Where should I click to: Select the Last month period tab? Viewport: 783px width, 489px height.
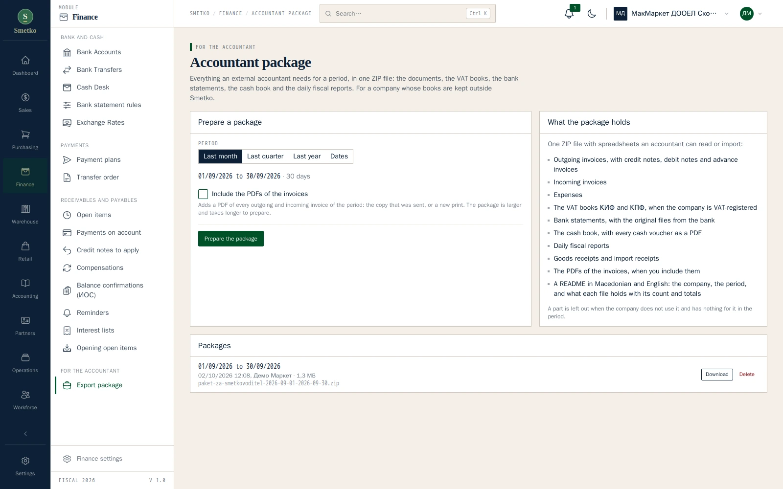point(220,156)
